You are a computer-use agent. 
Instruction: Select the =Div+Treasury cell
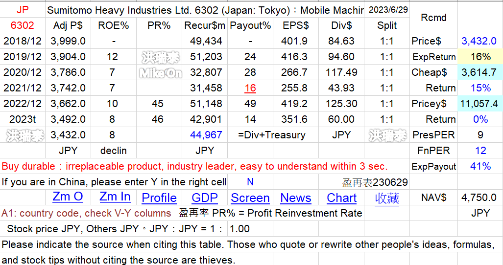pos(272,135)
